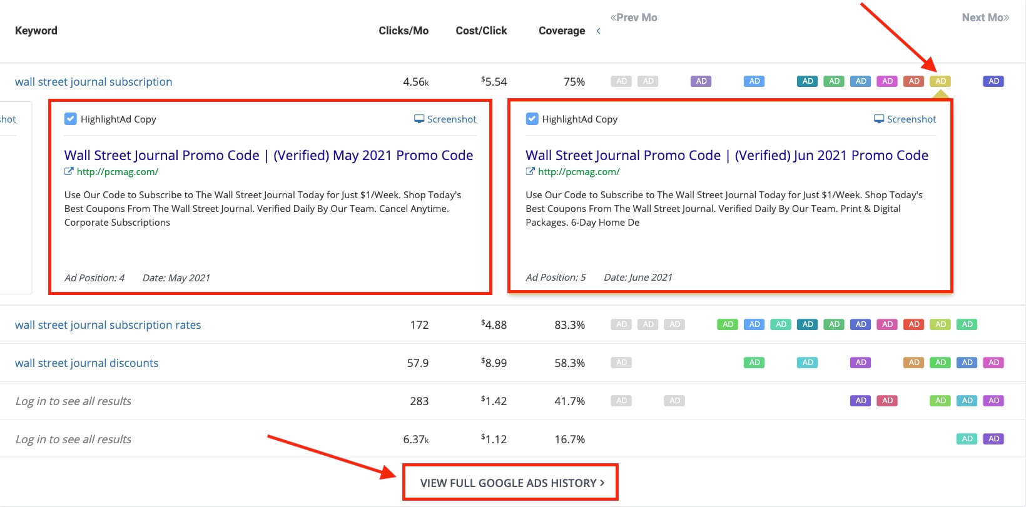Sort by Cost/Click column header
Viewport: 1026px width, 507px height.
coord(481,31)
